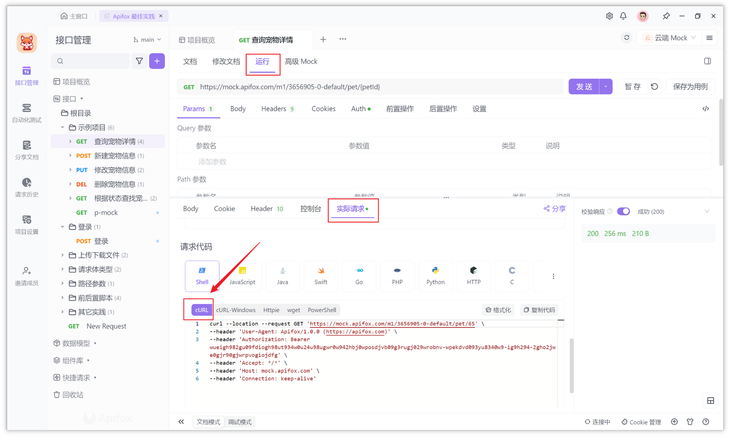Open the notifications bell icon
The width and height of the screenshot is (734, 437).
click(x=623, y=16)
